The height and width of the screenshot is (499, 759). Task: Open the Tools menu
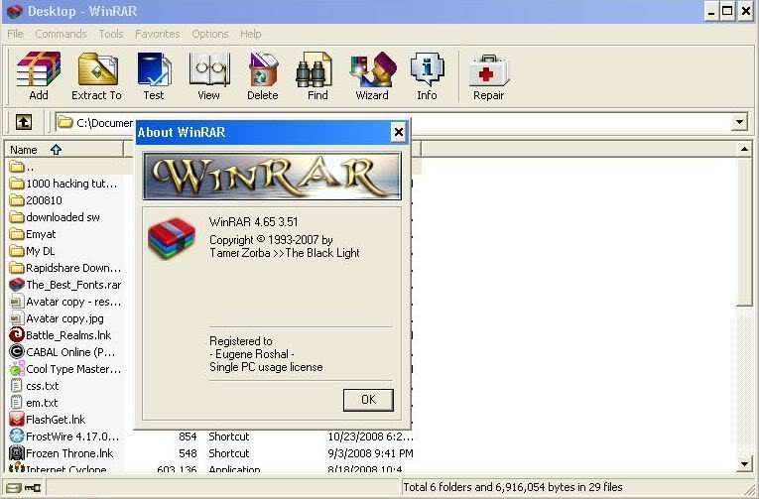pos(111,34)
